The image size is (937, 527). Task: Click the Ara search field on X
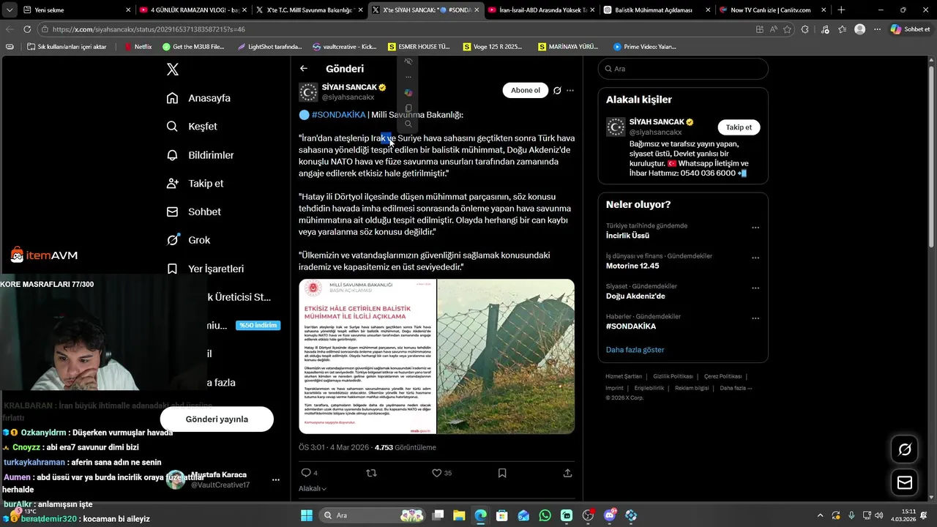coord(683,69)
